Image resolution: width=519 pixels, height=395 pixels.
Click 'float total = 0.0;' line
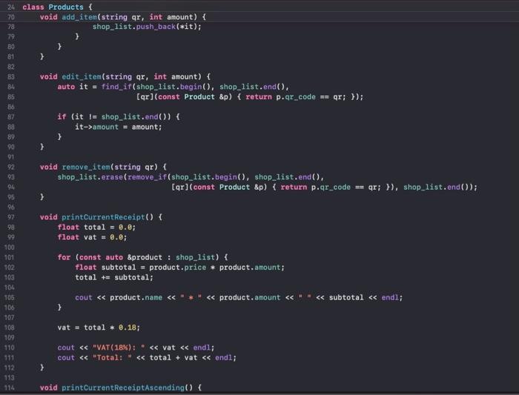[96, 227]
